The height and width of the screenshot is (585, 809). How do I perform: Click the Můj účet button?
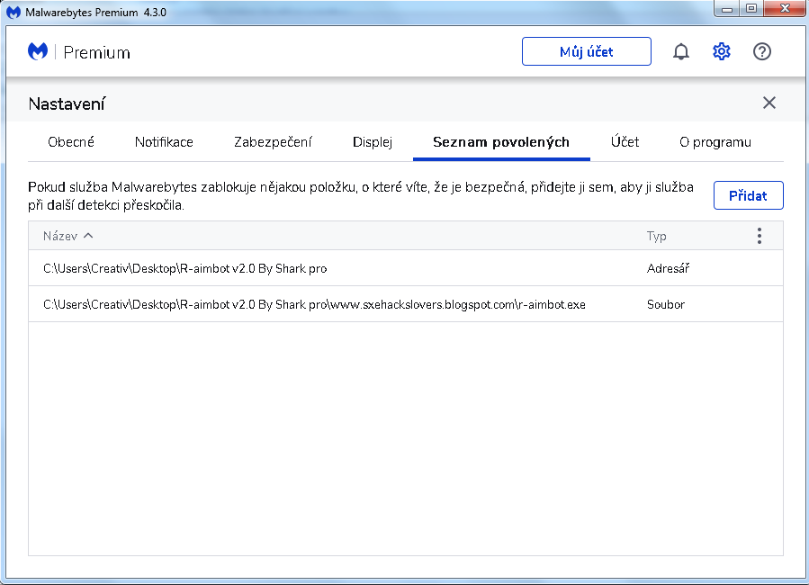586,52
